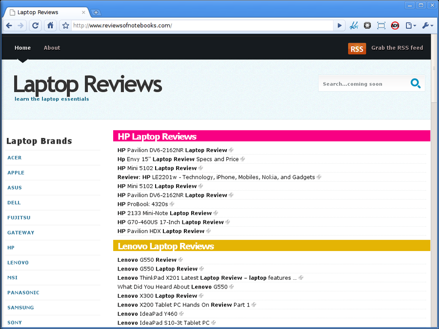Click Grab the RSS feed link
Screen dimensions: 439x329
pos(397,48)
